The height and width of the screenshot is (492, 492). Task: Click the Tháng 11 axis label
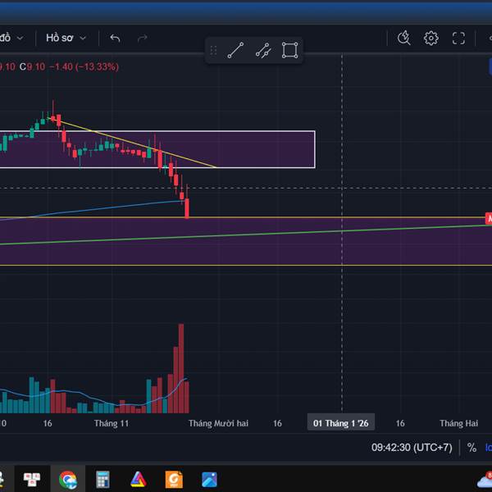112,423
